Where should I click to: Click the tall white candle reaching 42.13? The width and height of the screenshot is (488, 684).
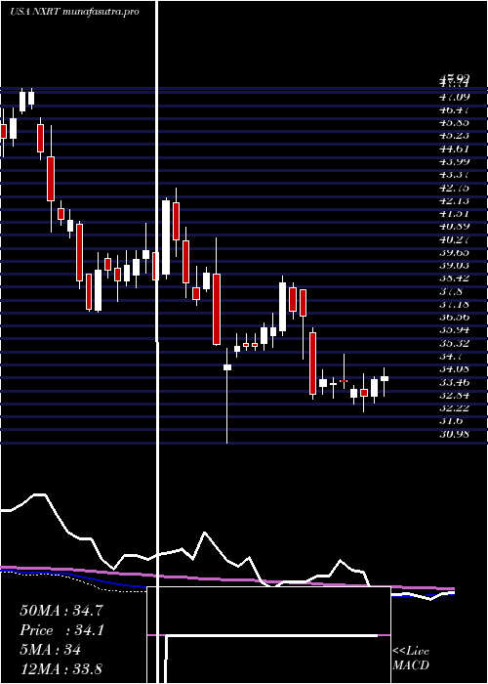coord(166,238)
